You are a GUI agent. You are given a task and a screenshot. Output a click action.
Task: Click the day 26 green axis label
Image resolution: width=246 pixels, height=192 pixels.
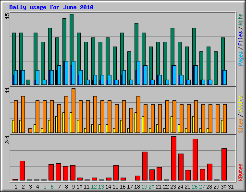[x=195, y=187]
